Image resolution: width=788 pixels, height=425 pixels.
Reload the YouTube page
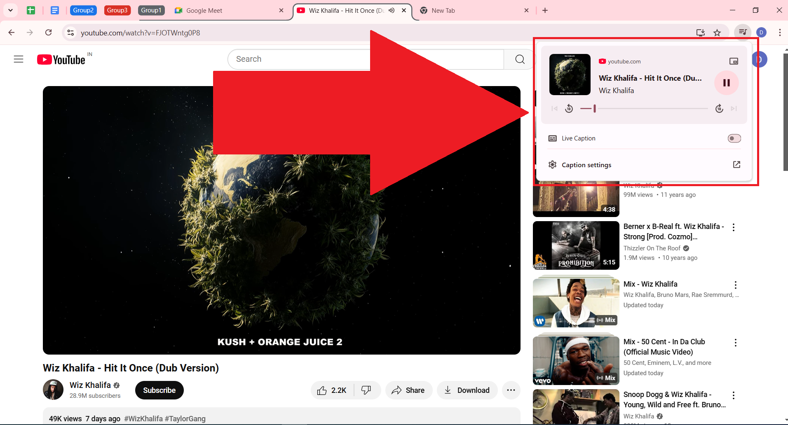pyautogui.click(x=49, y=33)
